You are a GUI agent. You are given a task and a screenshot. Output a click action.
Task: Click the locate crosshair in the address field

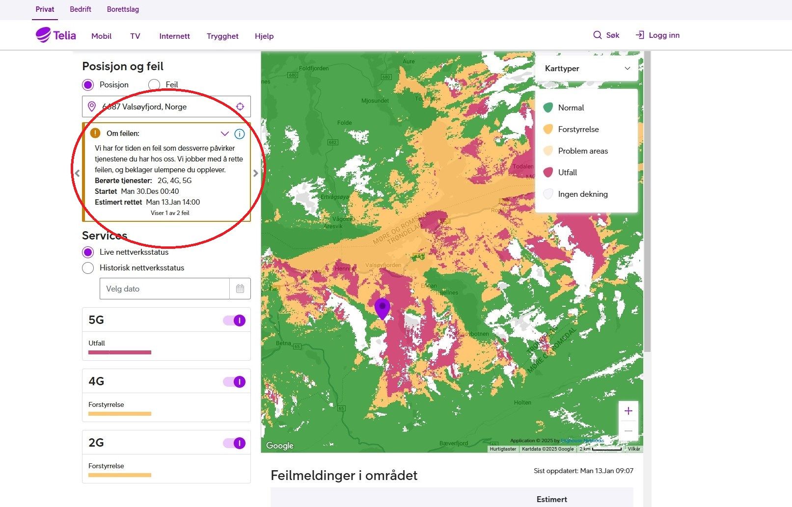pyautogui.click(x=240, y=106)
